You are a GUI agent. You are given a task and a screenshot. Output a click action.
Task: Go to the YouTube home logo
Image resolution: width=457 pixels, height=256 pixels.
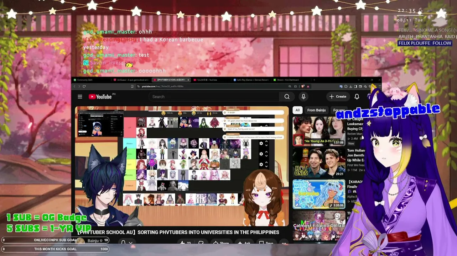(x=100, y=97)
